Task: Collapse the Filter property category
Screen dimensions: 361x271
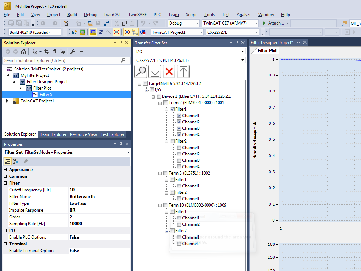Action: pos(5,183)
